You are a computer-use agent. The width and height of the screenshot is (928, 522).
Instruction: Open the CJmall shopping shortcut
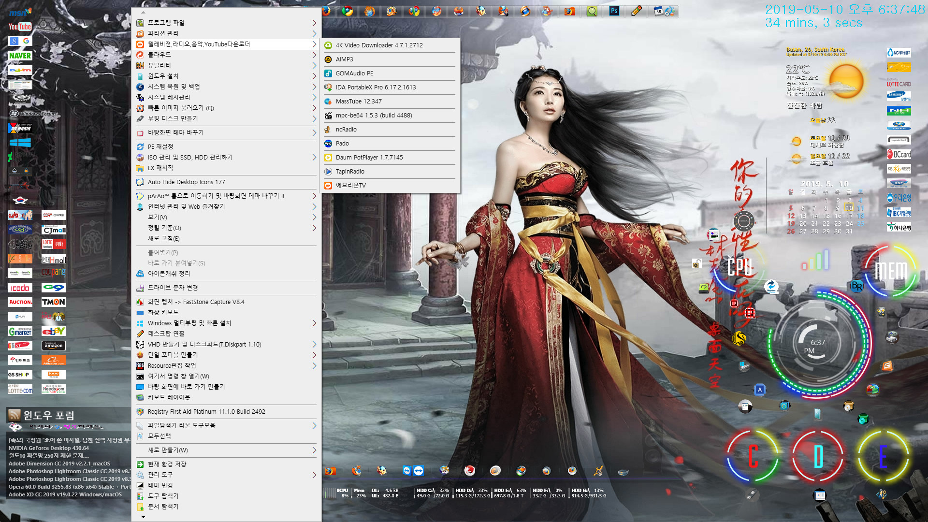(54, 230)
